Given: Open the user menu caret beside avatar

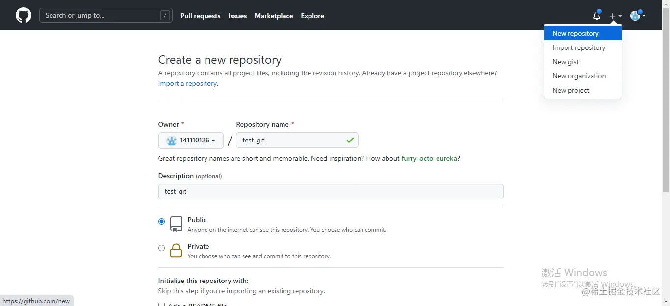Looking at the screenshot, I should point(644,16).
